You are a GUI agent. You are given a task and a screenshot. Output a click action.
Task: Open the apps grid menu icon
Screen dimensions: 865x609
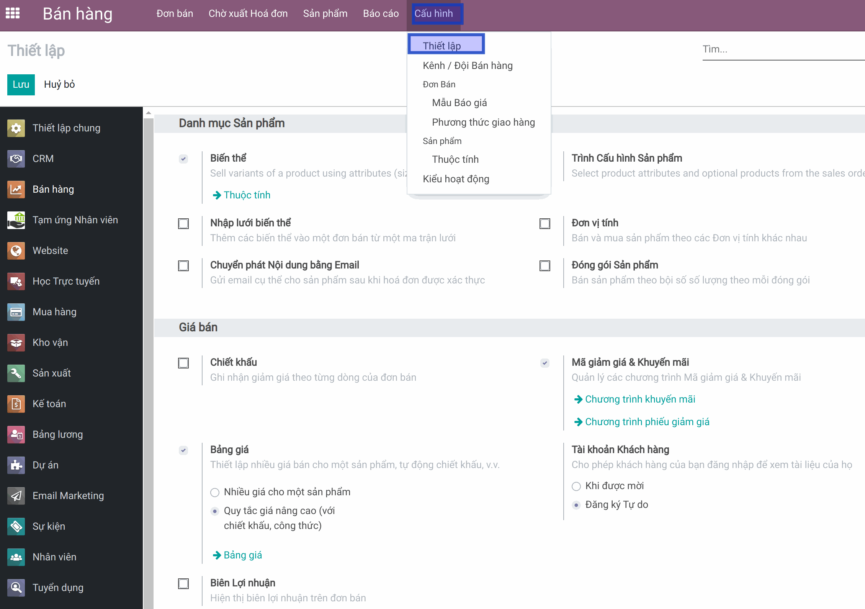click(13, 13)
